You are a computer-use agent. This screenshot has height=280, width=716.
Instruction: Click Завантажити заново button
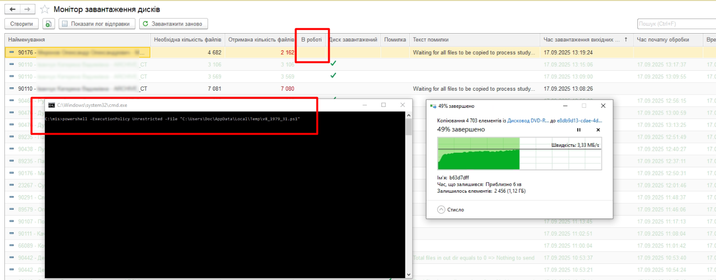point(173,24)
